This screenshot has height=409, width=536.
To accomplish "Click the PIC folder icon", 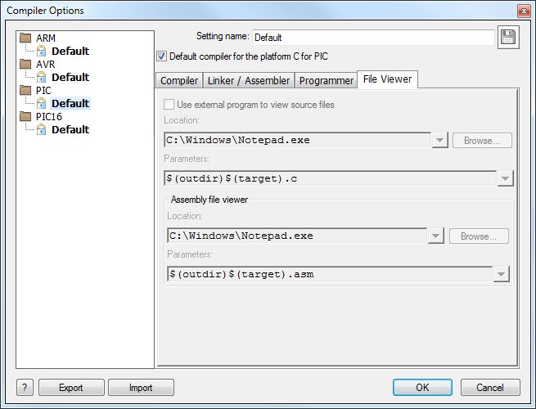I will pos(25,90).
